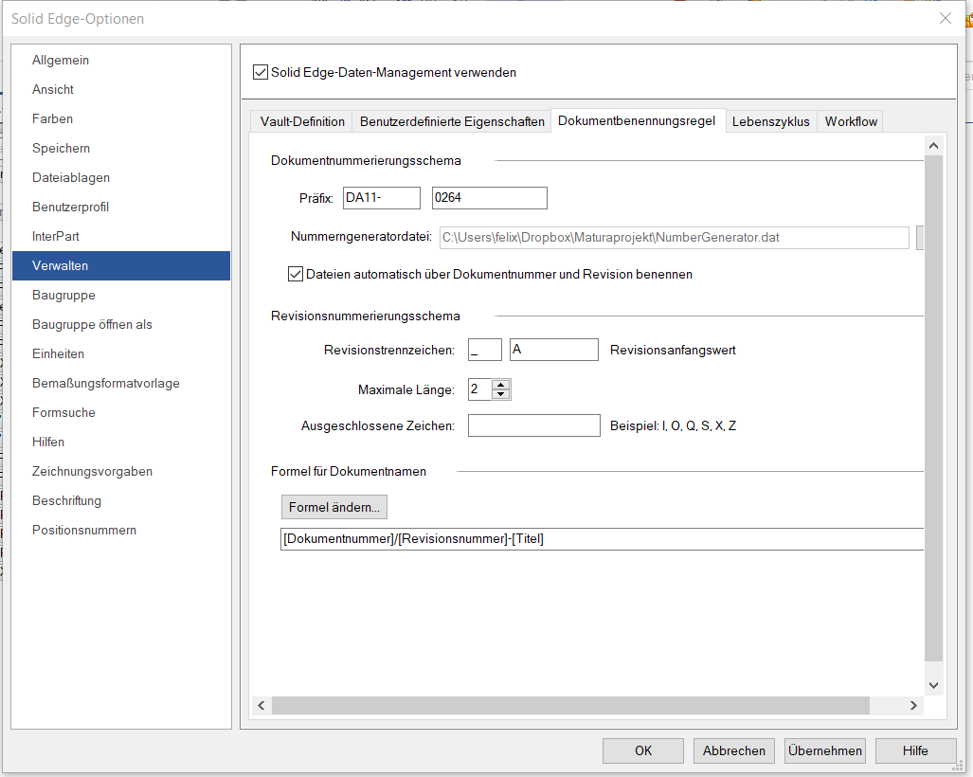Click the vertical scrollbar down arrow

pos(933,685)
